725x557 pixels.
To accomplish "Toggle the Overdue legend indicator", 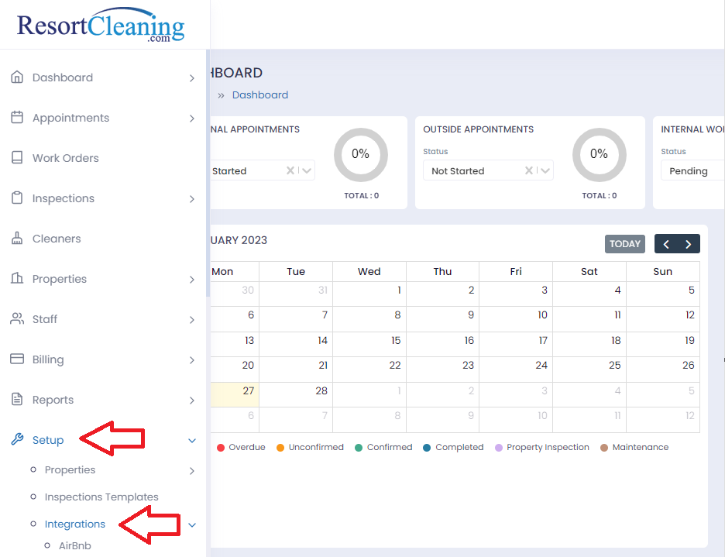I will click(222, 447).
